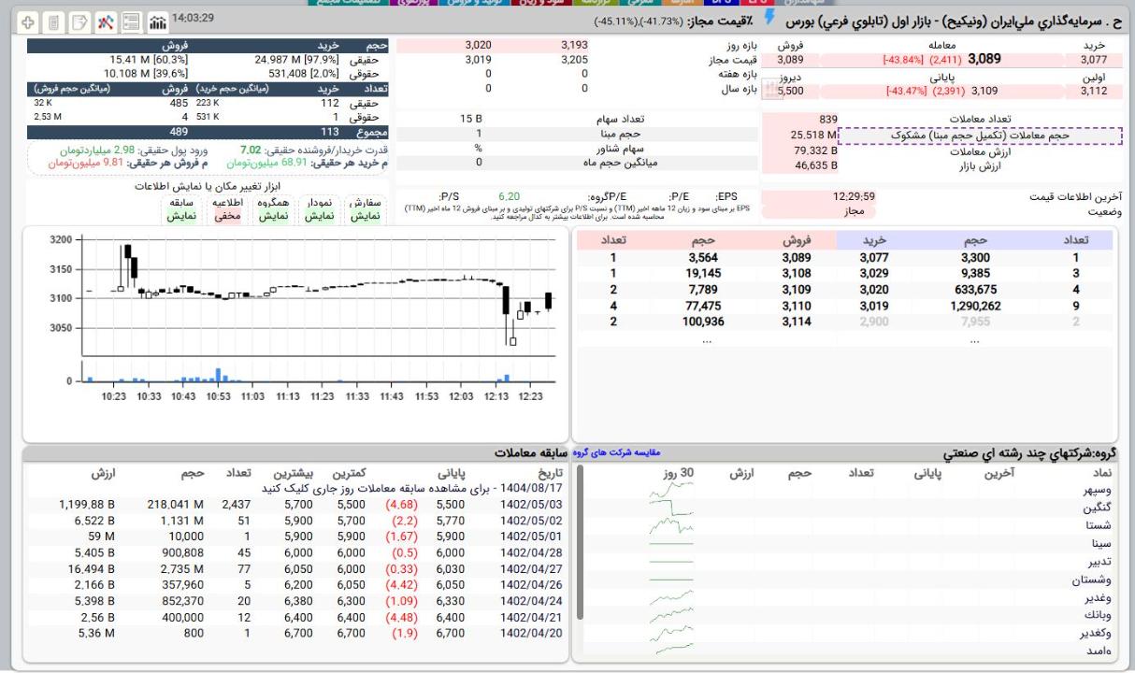Click the plus/move icon in the top toolbar
The height and width of the screenshot is (673, 1135).
[28, 21]
